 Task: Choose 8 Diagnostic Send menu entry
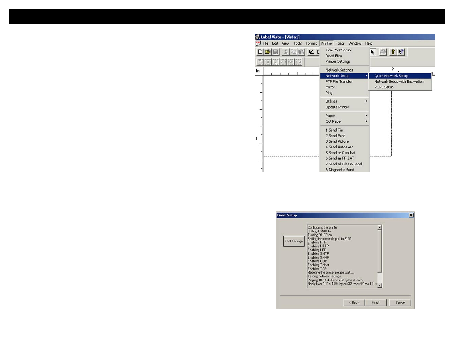tap(344, 170)
